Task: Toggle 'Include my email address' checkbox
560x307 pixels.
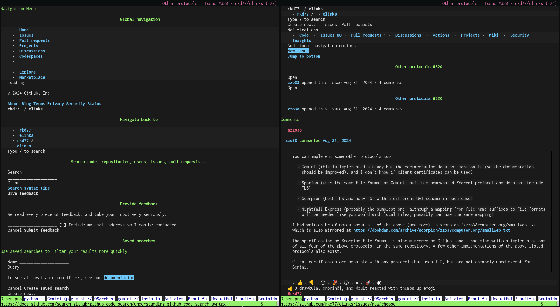Action: pyautogui.click(x=63, y=225)
